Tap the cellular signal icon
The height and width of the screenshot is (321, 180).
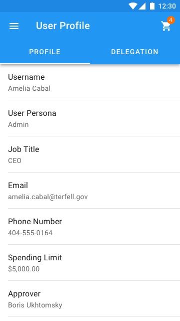(142, 6)
